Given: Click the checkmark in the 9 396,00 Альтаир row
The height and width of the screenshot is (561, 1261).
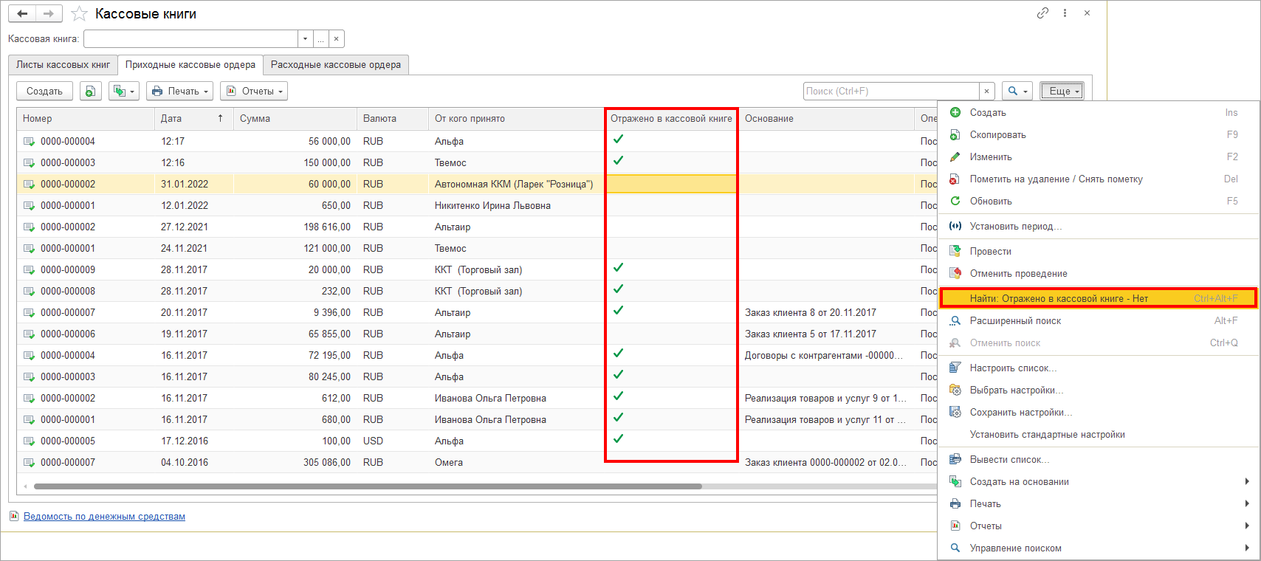Looking at the screenshot, I should [619, 310].
